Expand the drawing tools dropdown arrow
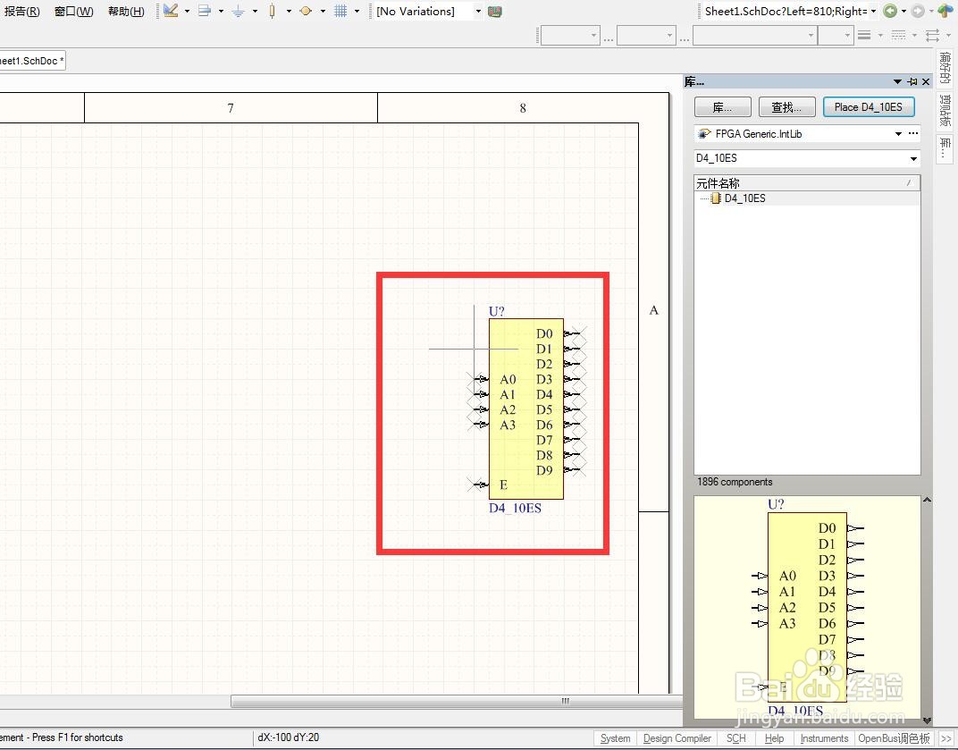The width and height of the screenshot is (958, 750). coord(187,11)
